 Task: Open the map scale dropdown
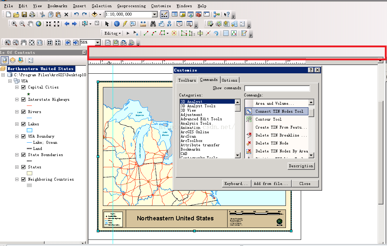(x=155, y=14)
